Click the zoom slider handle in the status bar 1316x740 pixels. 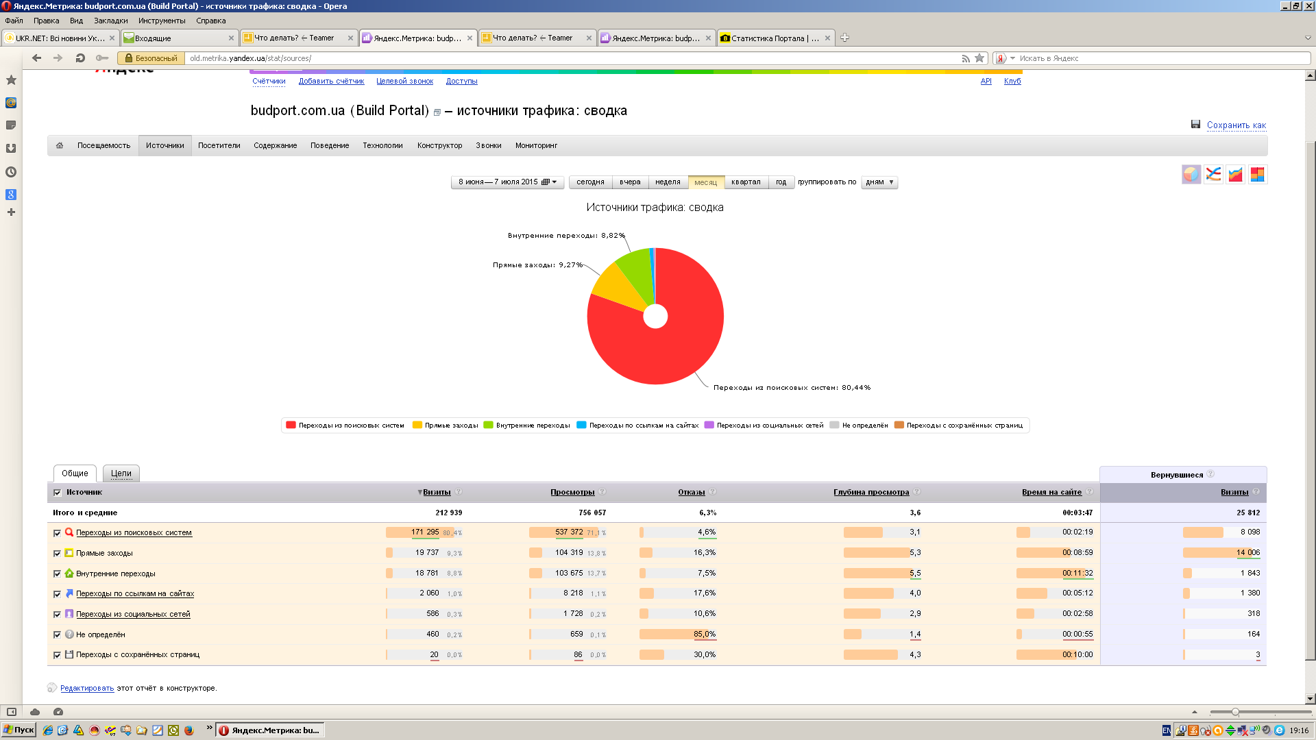(x=1235, y=712)
